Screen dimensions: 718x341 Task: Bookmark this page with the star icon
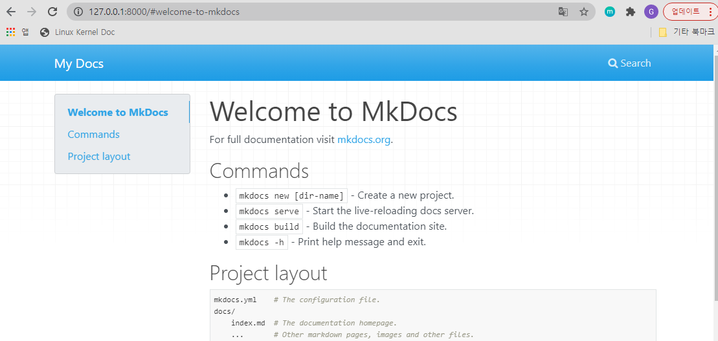[x=584, y=12]
